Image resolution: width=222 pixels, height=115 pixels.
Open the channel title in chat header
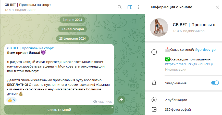[28, 5]
